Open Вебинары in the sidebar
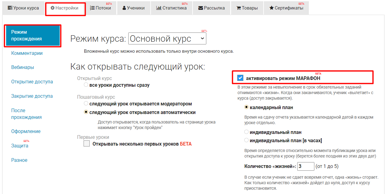 coord(23,67)
